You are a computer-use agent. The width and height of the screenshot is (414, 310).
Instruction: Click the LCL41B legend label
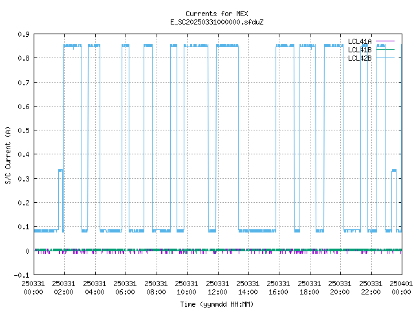point(360,50)
